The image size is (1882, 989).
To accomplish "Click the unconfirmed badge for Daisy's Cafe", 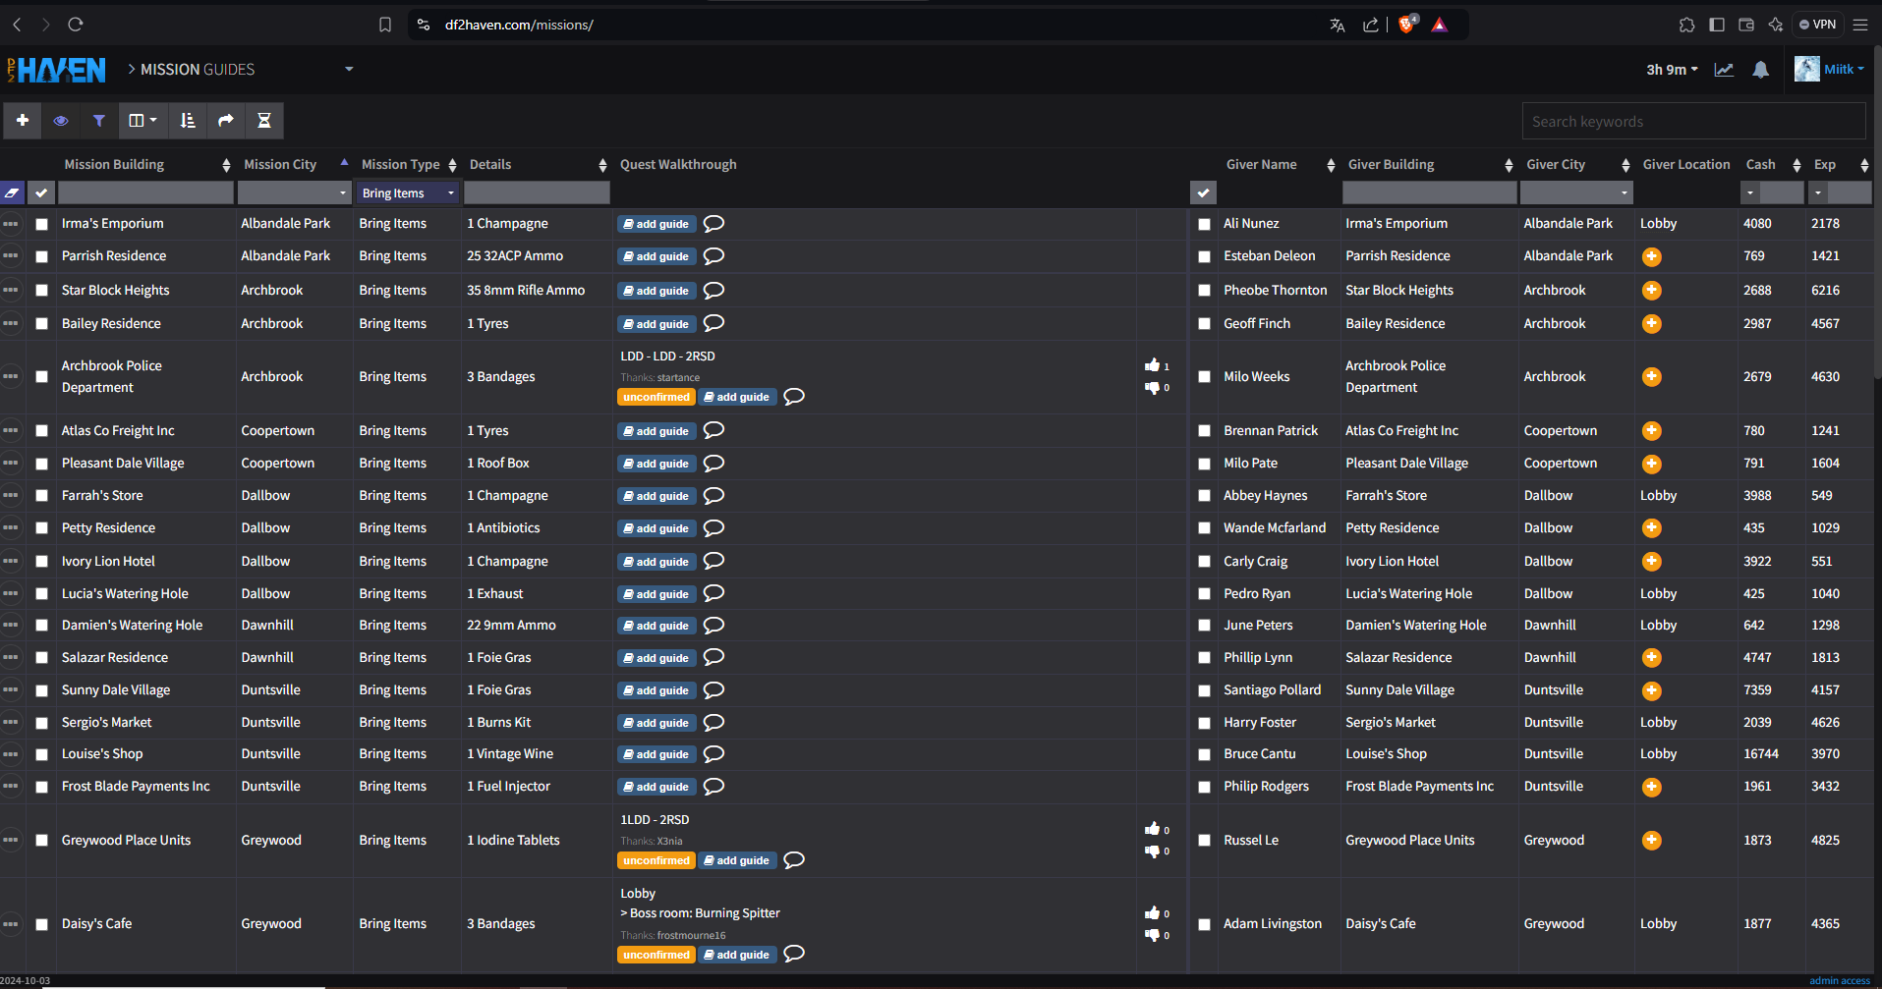I will tap(656, 955).
